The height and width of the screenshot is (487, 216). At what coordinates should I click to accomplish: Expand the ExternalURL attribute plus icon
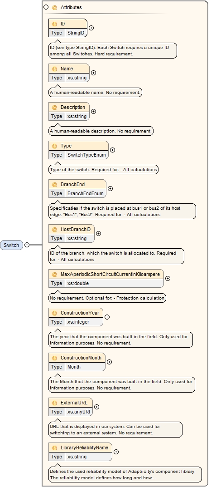click(96, 407)
